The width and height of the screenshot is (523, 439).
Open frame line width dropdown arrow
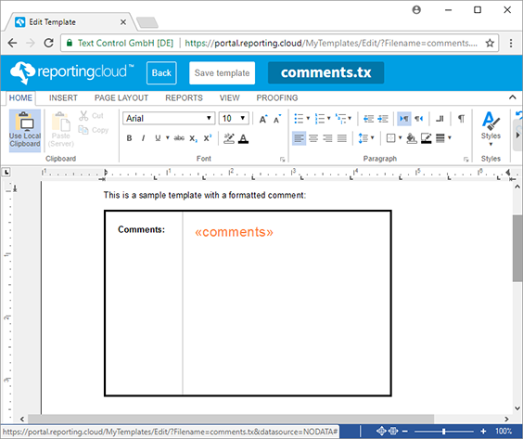(x=450, y=137)
